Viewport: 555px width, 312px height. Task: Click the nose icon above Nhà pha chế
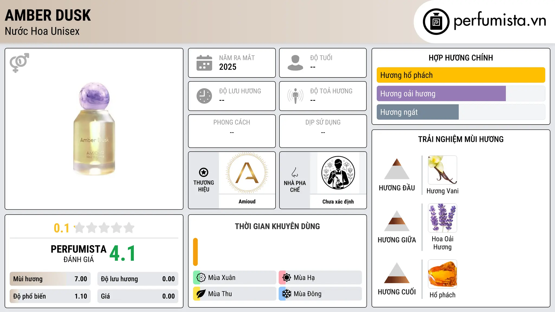click(295, 172)
